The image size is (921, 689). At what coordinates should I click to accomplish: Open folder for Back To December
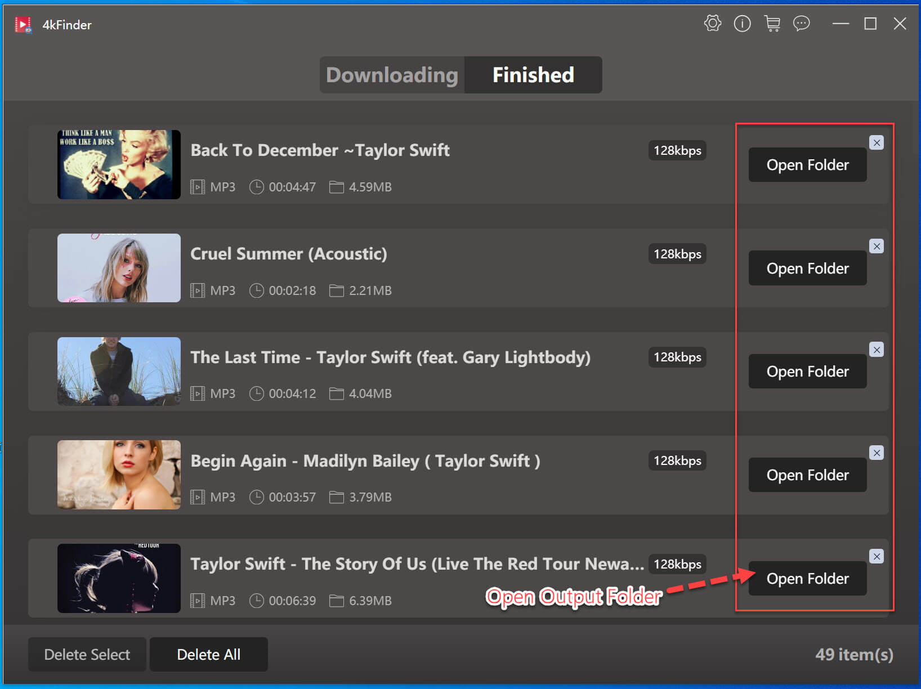(x=807, y=165)
